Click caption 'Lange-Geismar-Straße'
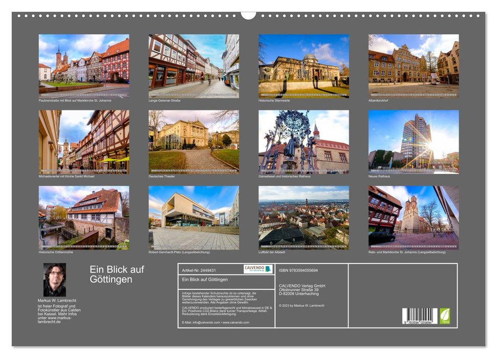 pos(164,100)
